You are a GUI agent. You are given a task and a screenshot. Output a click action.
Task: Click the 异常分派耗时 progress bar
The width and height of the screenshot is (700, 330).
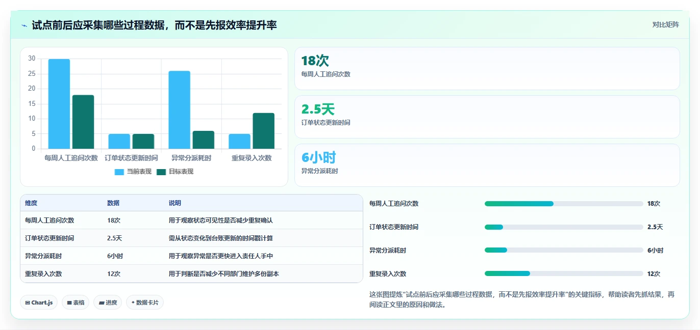click(564, 251)
